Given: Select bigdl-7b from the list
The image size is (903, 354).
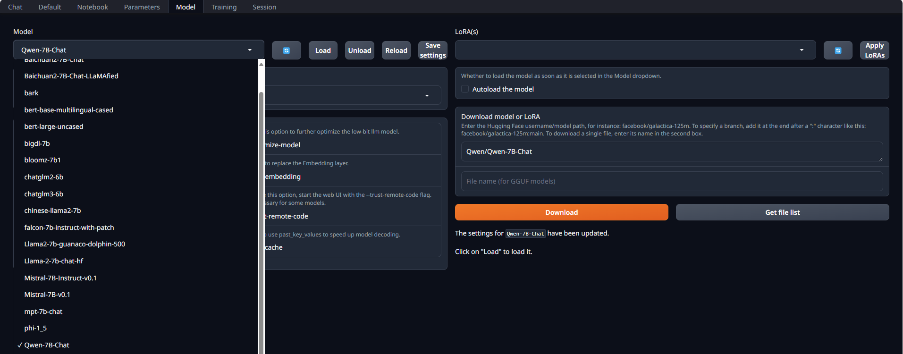Looking at the screenshot, I should tap(136, 143).
